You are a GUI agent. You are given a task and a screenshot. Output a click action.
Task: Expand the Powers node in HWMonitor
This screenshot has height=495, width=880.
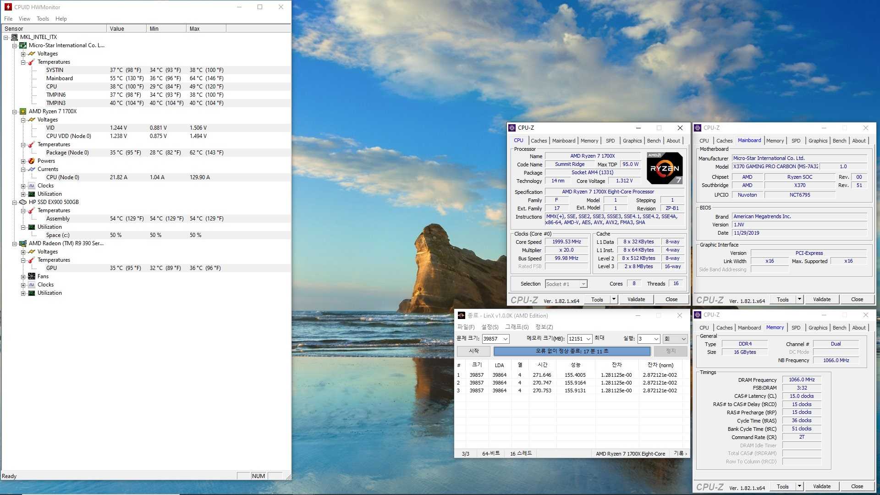click(23, 161)
